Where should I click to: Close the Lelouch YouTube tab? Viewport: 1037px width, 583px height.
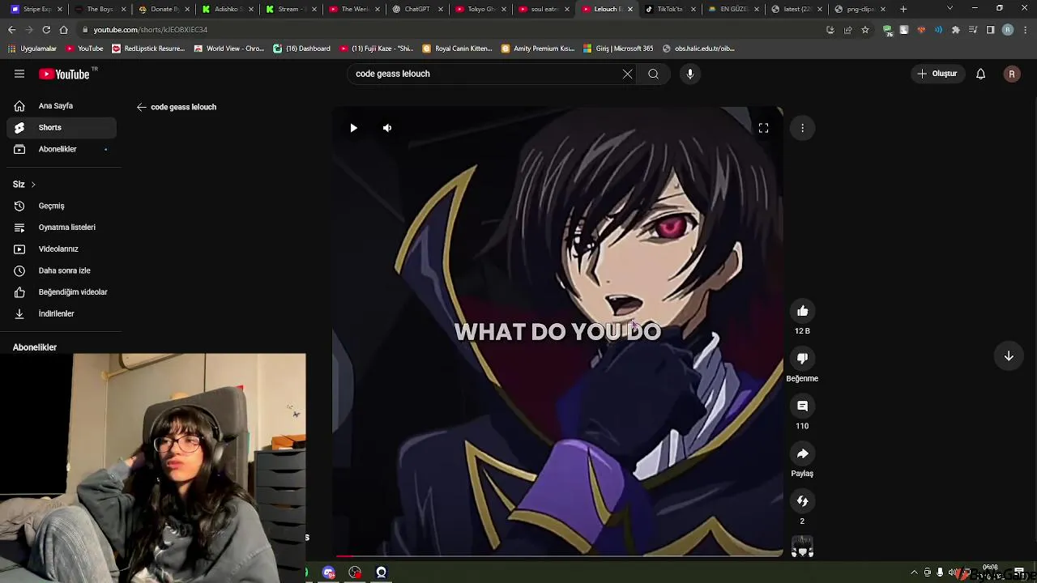click(x=629, y=9)
